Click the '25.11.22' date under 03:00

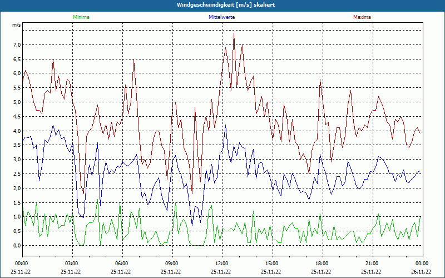[x=71, y=271]
